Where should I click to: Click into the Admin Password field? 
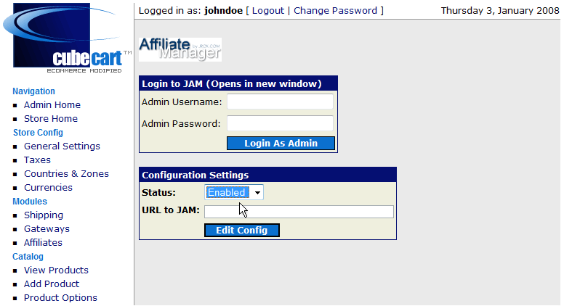[x=280, y=123]
